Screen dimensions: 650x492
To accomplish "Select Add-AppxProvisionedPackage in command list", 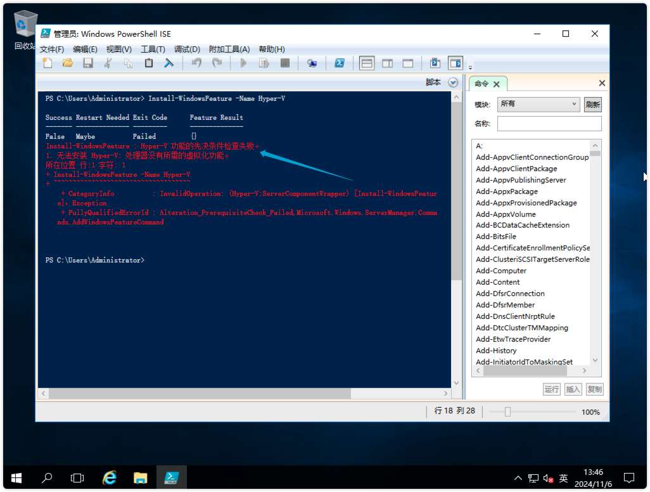I will [x=526, y=203].
